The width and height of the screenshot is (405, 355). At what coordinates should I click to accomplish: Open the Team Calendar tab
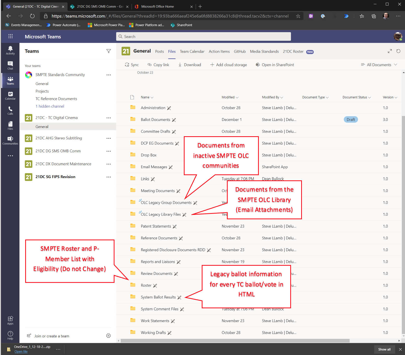(x=192, y=51)
